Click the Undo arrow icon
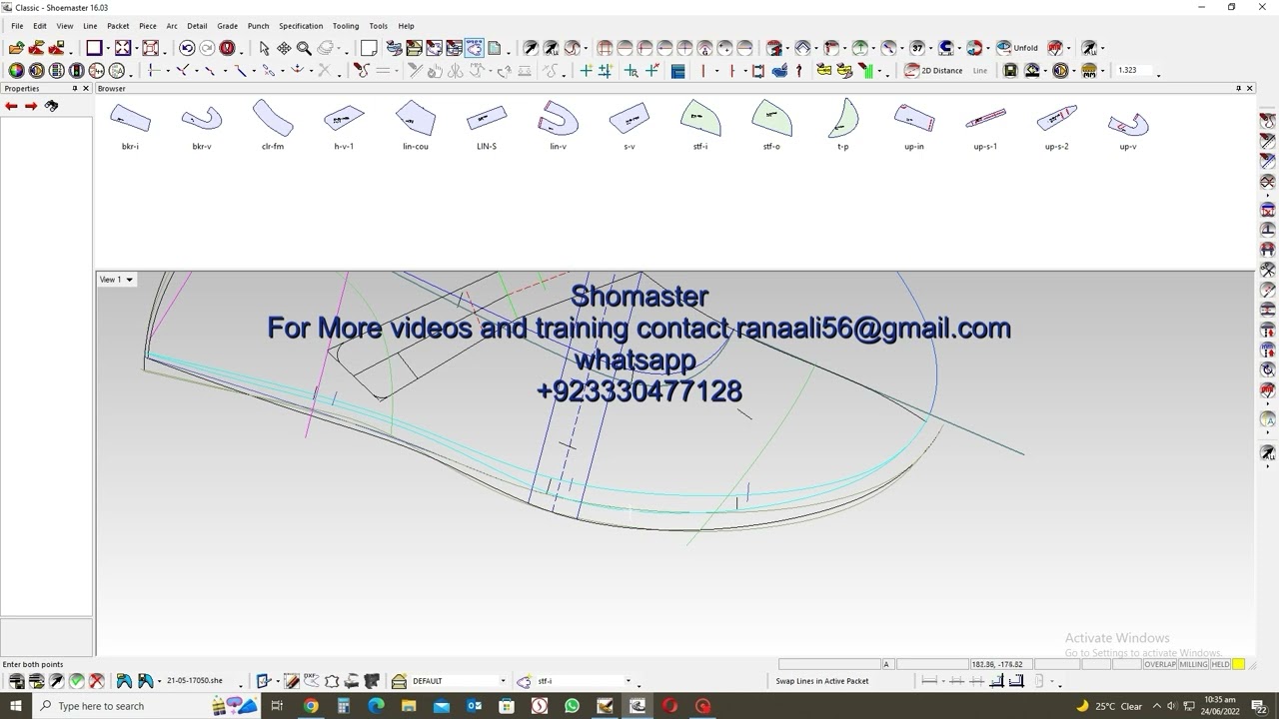Viewport: 1279px width, 719px height. point(187,48)
